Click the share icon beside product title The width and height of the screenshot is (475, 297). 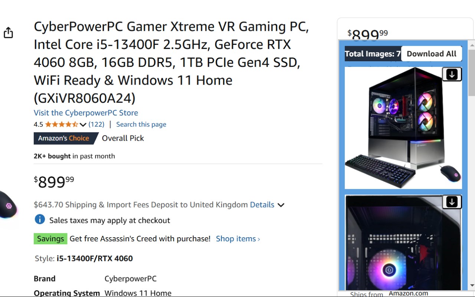(x=8, y=32)
